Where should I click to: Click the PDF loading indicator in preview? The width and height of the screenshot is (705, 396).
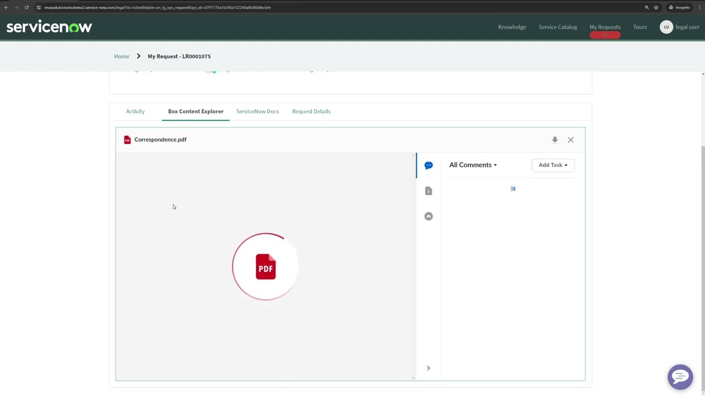pyautogui.click(x=265, y=267)
